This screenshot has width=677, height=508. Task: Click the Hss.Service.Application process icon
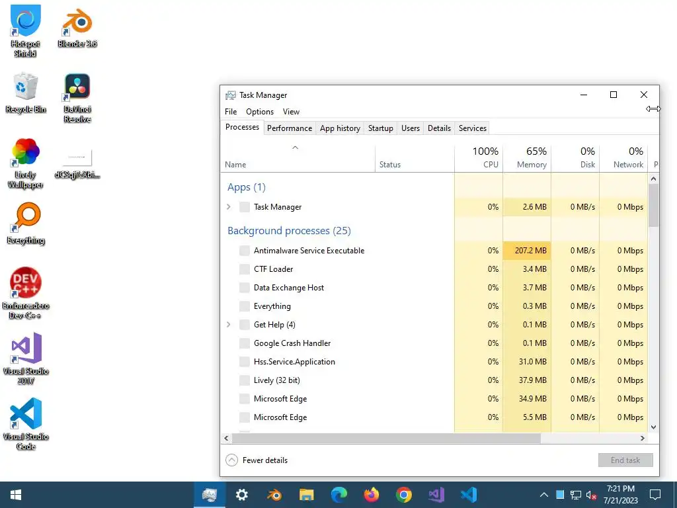tap(245, 362)
